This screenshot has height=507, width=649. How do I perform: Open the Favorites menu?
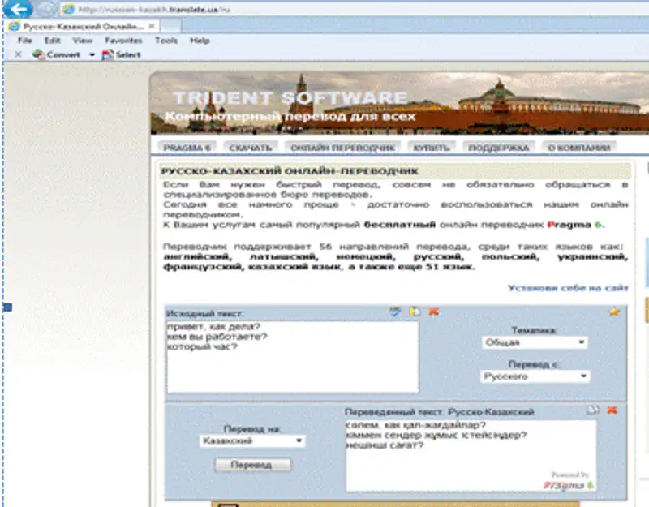click(x=123, y=40)
